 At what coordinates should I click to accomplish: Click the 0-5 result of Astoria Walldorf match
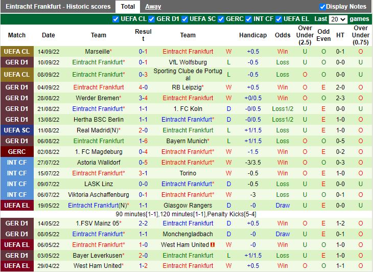tap(143, 162)
